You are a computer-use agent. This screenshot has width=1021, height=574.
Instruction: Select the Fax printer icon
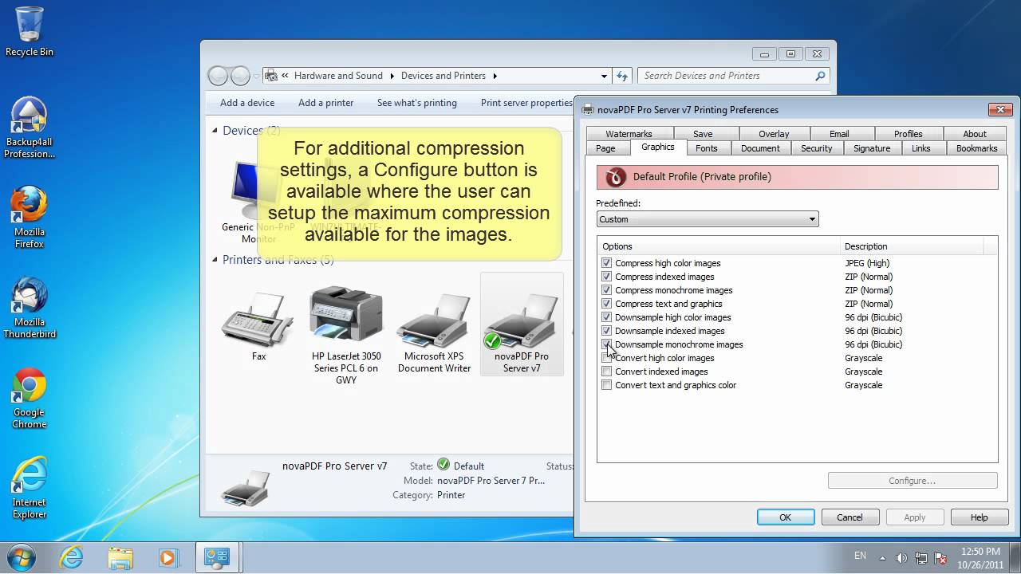click(258, 327)
